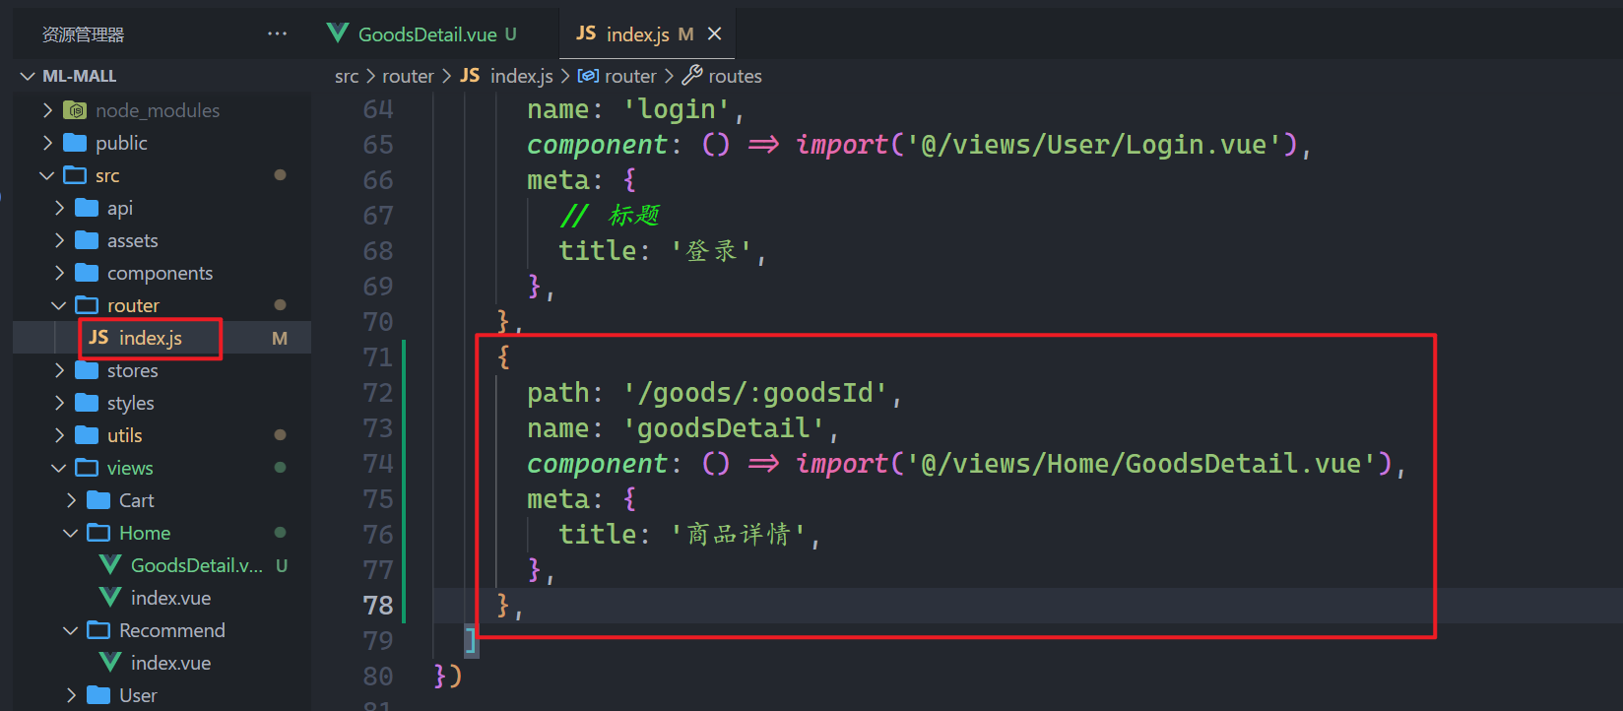Click the views folder icon

coord(87,468)
